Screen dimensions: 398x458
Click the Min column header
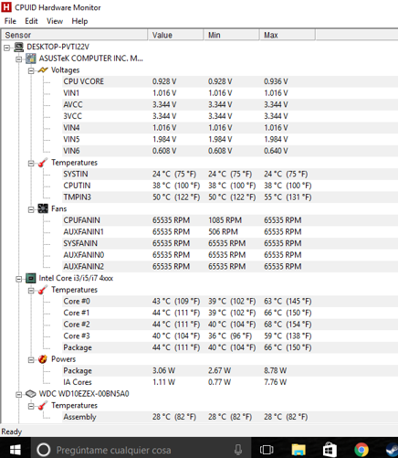tap(231, 35)
